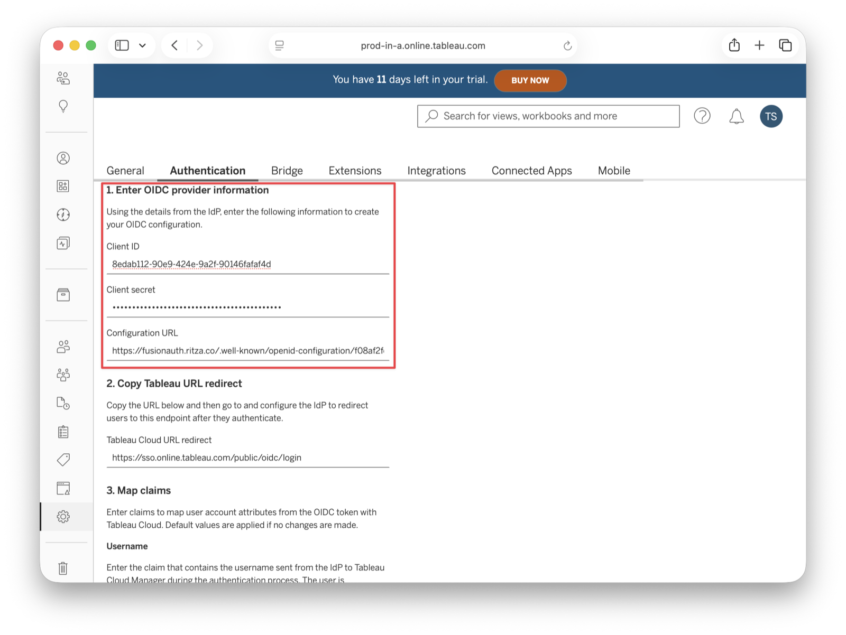This screenshot has width=846, height=635.
Task: Open the Schedules icon in sidebar
Action: 63,403
